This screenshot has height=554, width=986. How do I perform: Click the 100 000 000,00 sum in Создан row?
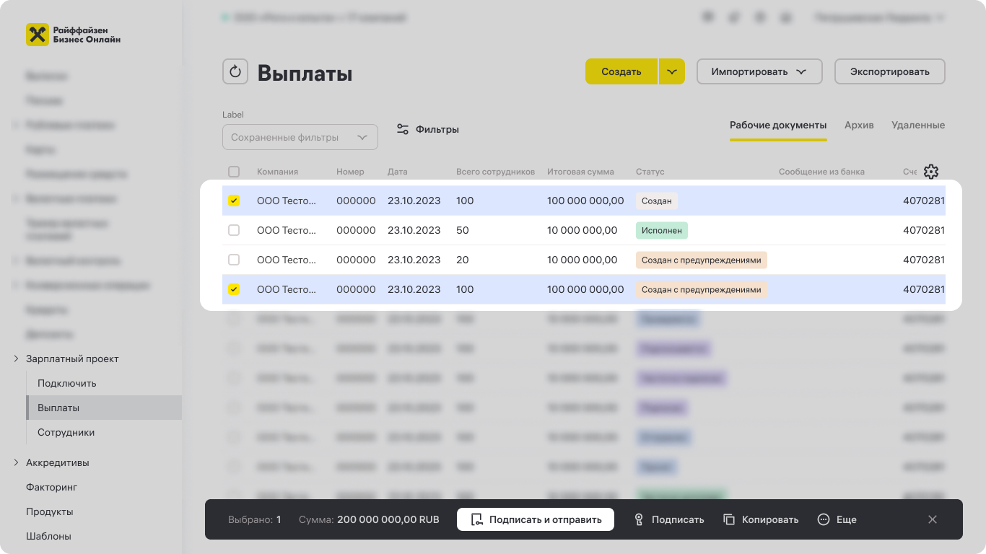point(585,201)
